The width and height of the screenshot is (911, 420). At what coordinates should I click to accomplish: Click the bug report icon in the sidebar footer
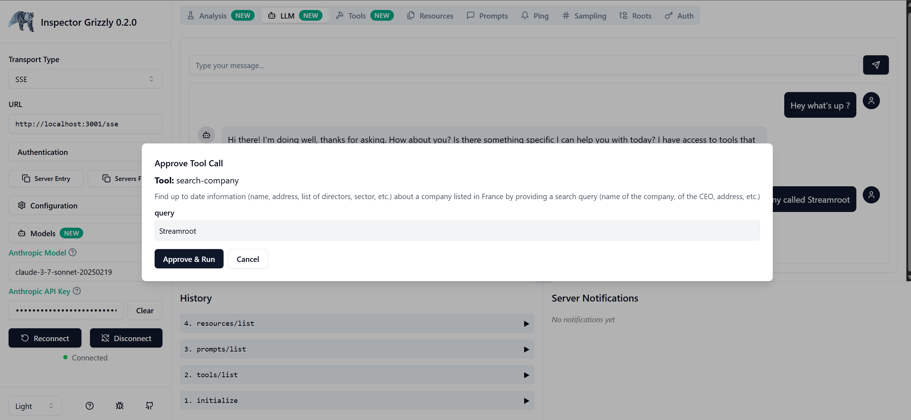coord(120,406)
